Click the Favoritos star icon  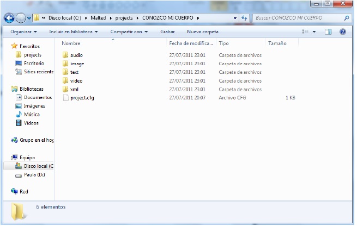pos(14,46)
